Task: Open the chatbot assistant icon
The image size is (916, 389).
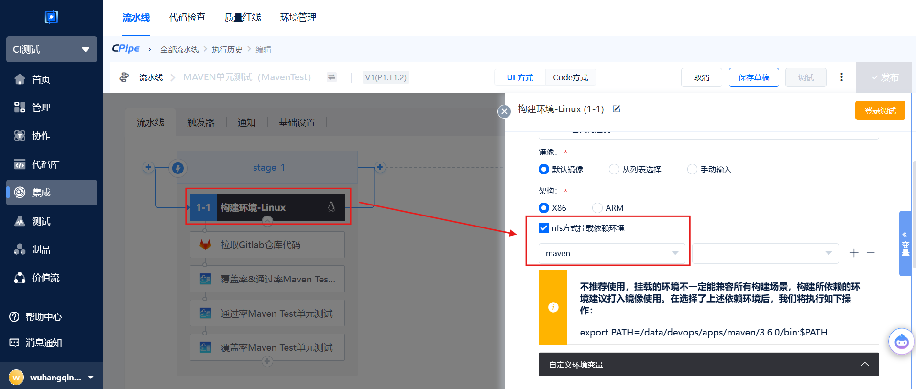Action: [901, 342]
